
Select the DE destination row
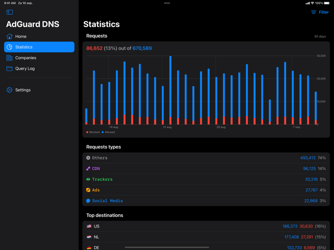point(206,247)
